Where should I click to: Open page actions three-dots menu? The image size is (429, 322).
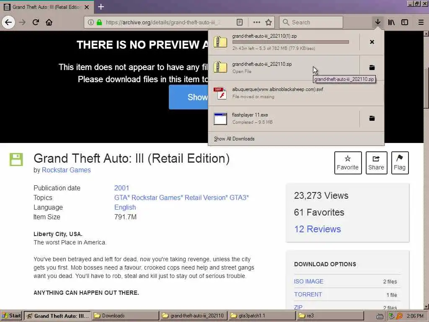[x=257, y=22]
